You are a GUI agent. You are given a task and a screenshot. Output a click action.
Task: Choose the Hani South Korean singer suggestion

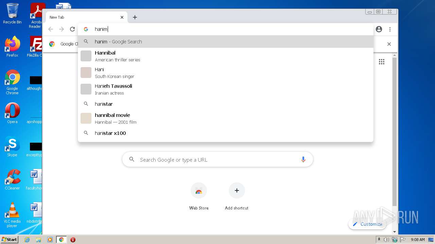tap(226, 73)
